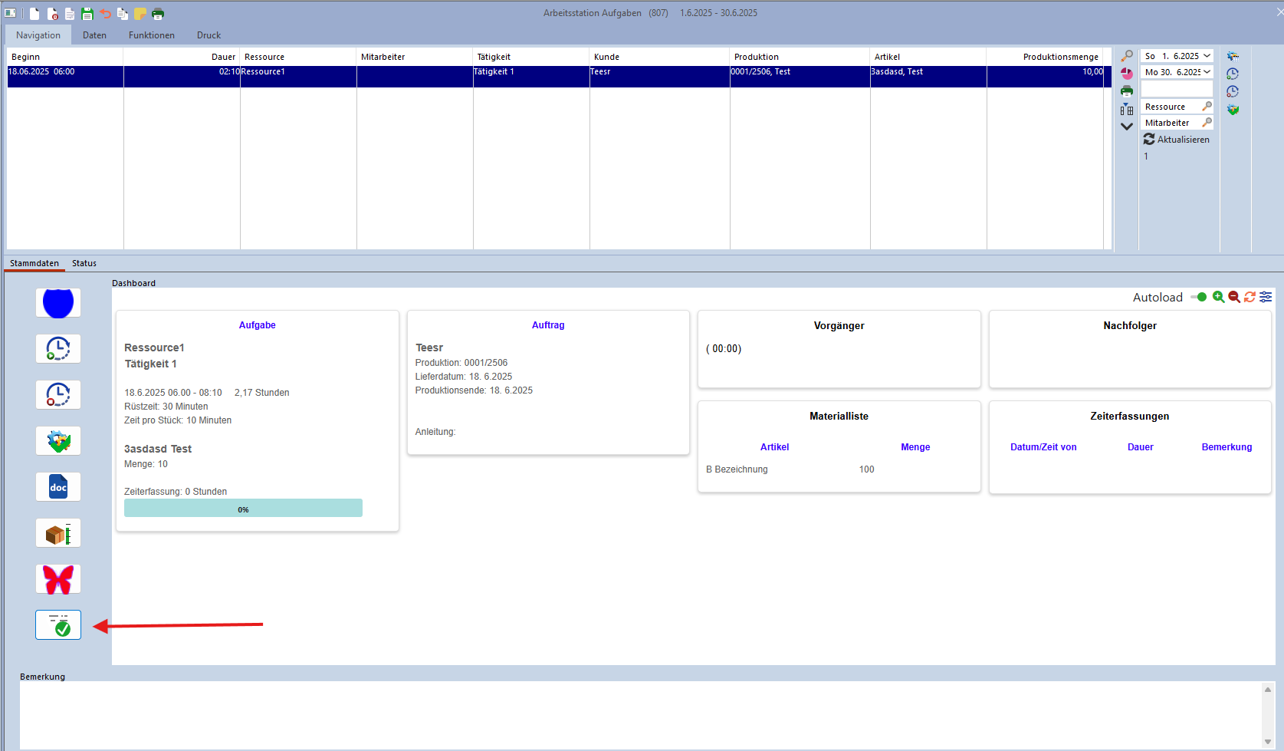Click the green save disk toolbar icon
1284x751 pixels.
click(x=87, y=14)
